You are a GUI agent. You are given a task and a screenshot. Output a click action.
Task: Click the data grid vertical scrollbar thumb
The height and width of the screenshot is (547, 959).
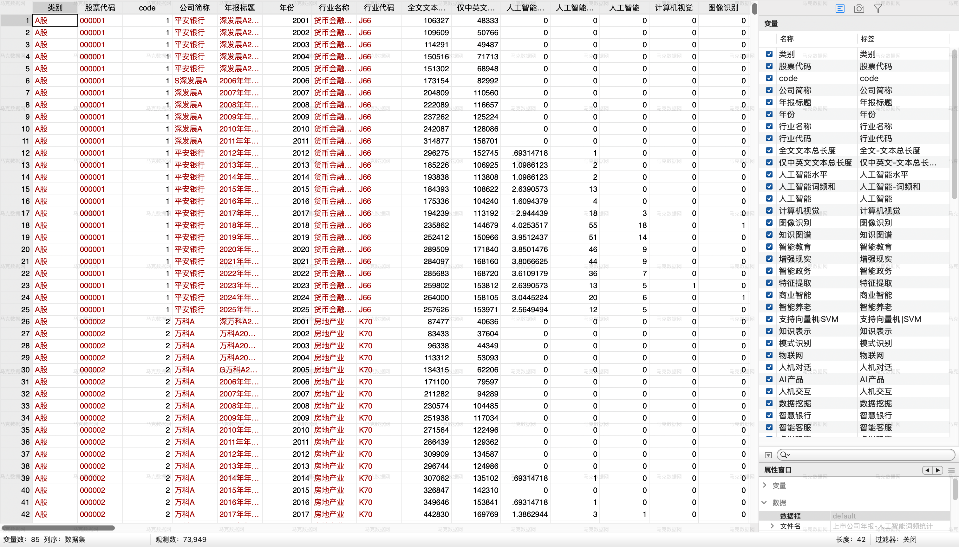(754, 9)
